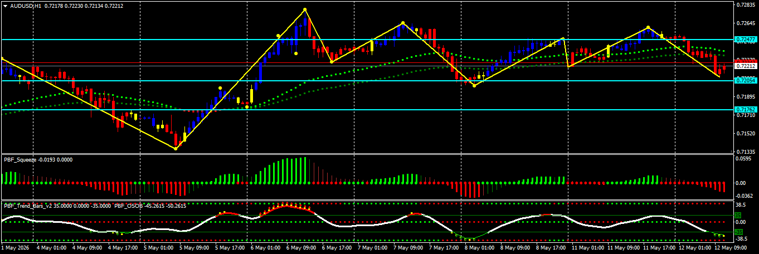Viewport: 759px width, 254px height.
Task: Click the 11 May 01:00 time label
Action: (x=587, y=247)
